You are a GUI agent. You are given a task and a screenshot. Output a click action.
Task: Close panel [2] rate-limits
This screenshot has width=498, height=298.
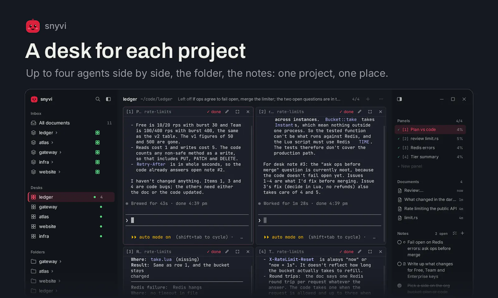click(380, 112)
